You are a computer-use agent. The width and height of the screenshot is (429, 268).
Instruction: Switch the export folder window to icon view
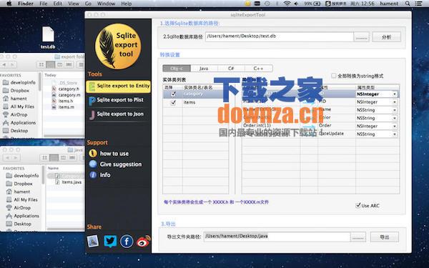pos(41,65)
